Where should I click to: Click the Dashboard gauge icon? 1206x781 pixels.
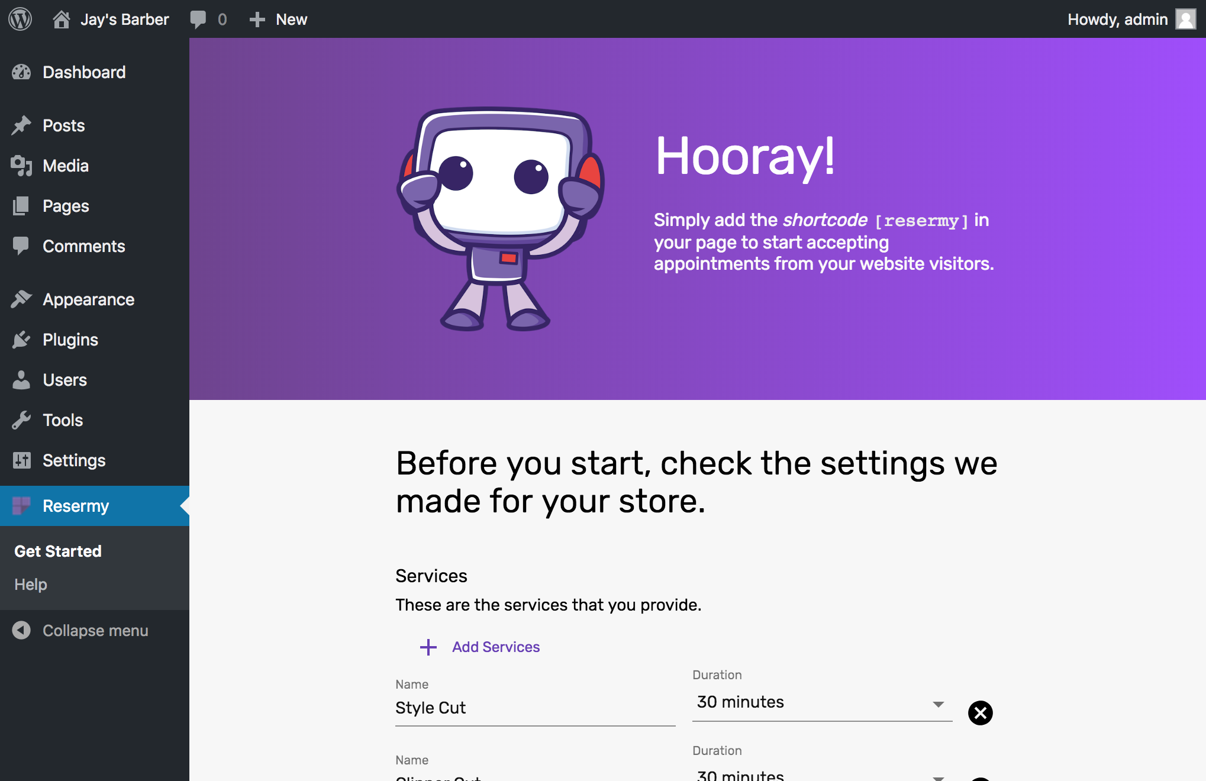[x=21, y=72]
